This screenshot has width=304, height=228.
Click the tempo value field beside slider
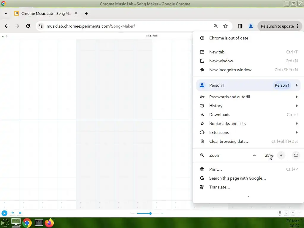[162, 213]
